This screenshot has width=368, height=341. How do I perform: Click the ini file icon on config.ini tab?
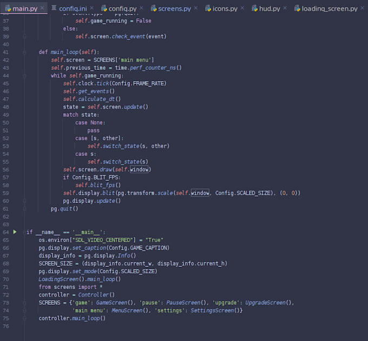click(x=54, y=8)
